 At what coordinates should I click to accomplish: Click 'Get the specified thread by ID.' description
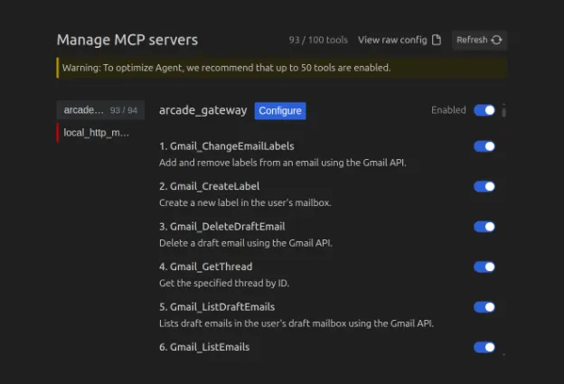224,284
